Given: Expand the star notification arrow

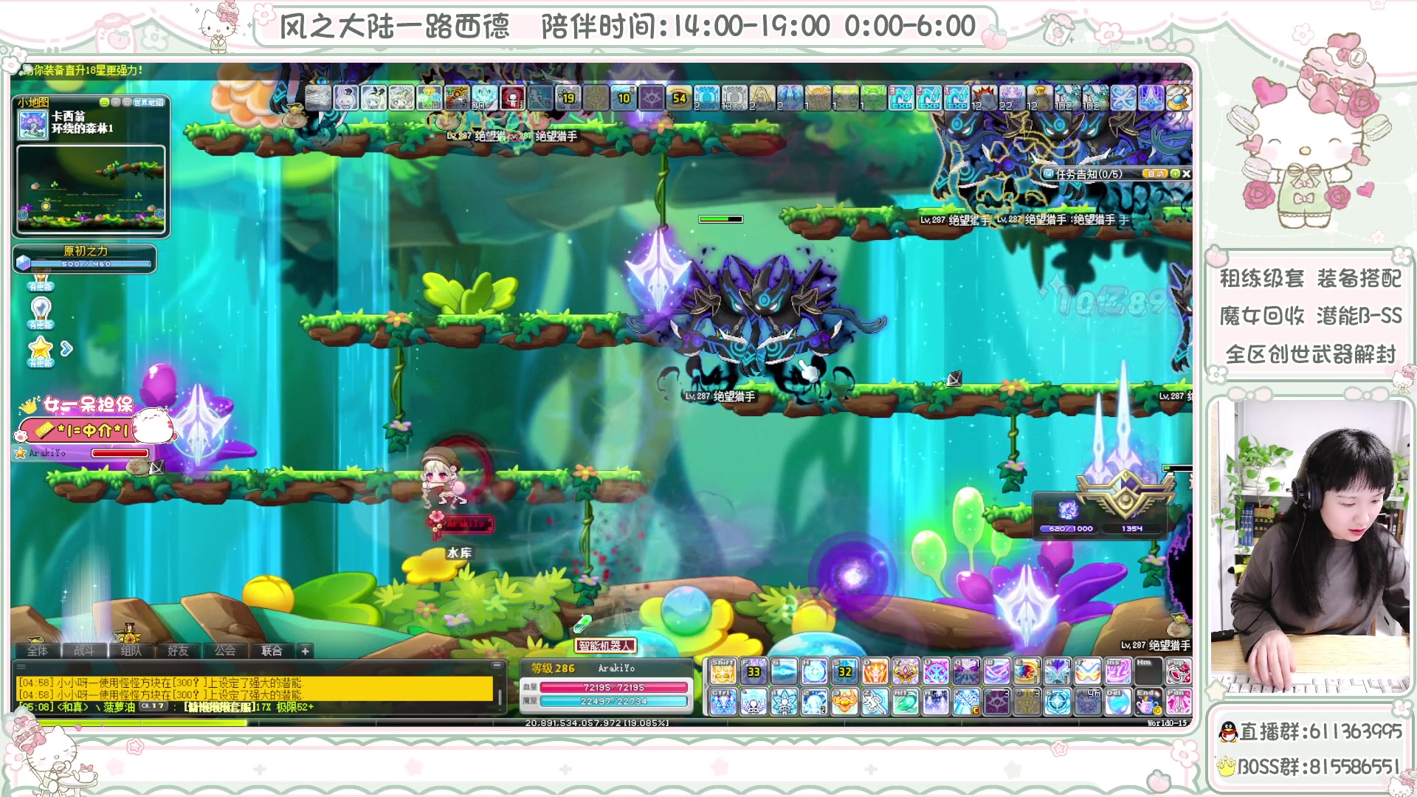Looking at the screenshot, I should point(66,348).
